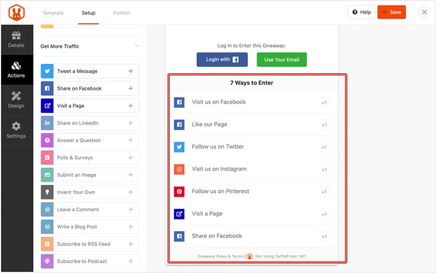Collapse the Get More Traffic section
Viewport: 436px width, 273px height.
click(x=136, y=46)
